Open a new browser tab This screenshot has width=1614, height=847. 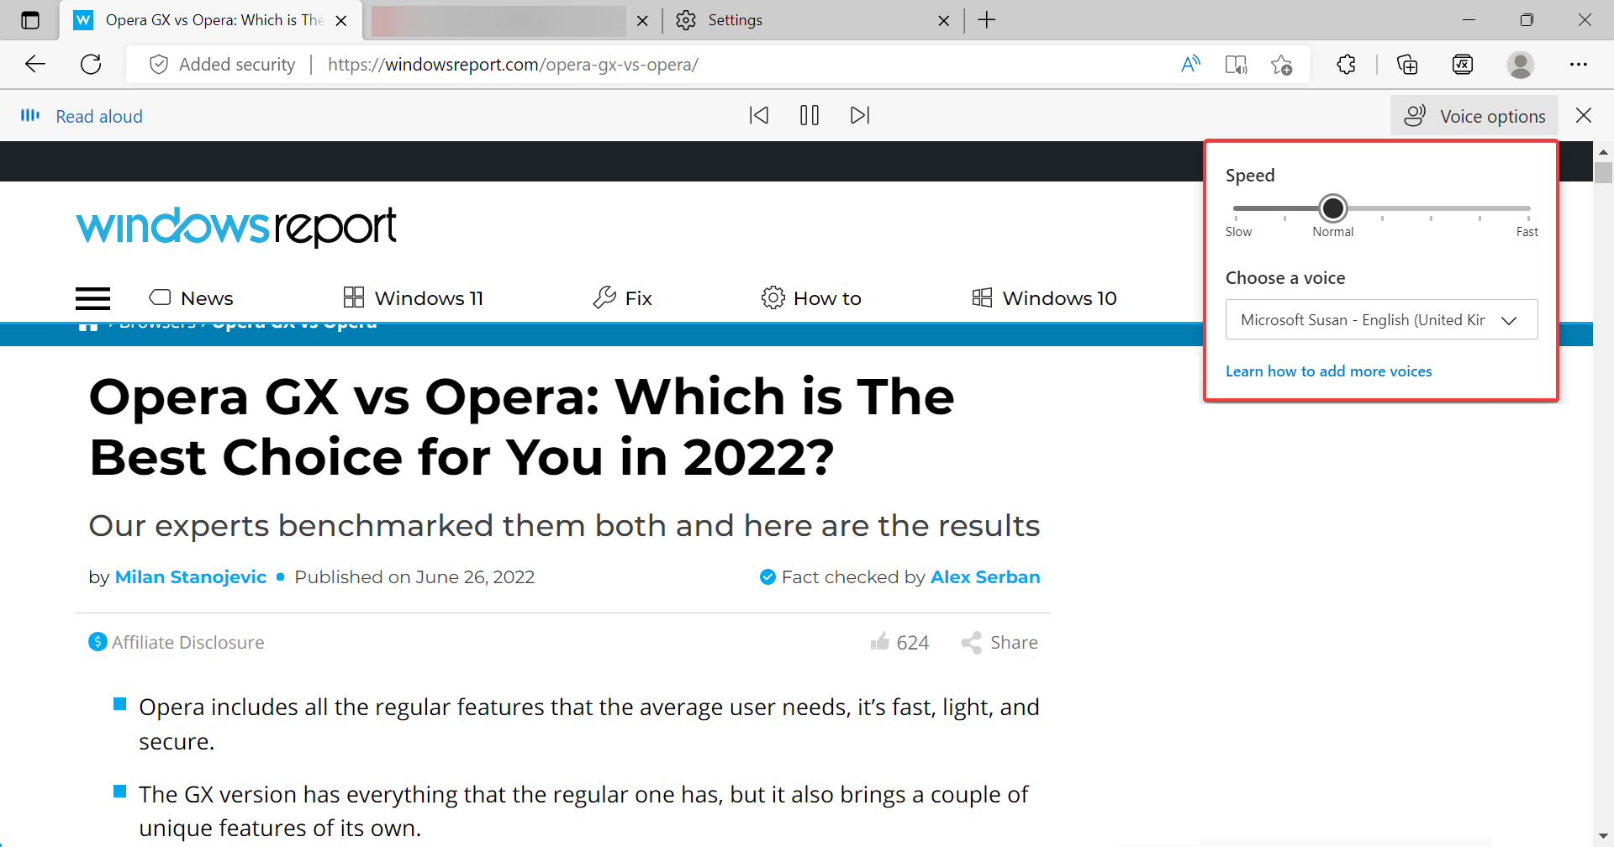click(987, 20)
